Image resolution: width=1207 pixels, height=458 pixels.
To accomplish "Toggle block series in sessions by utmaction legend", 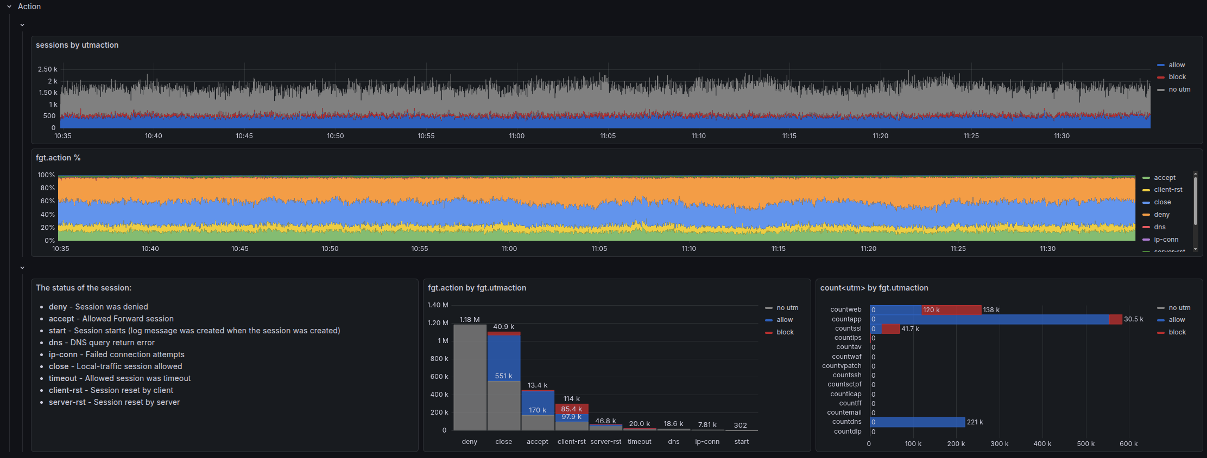I will coord(1177,77).
